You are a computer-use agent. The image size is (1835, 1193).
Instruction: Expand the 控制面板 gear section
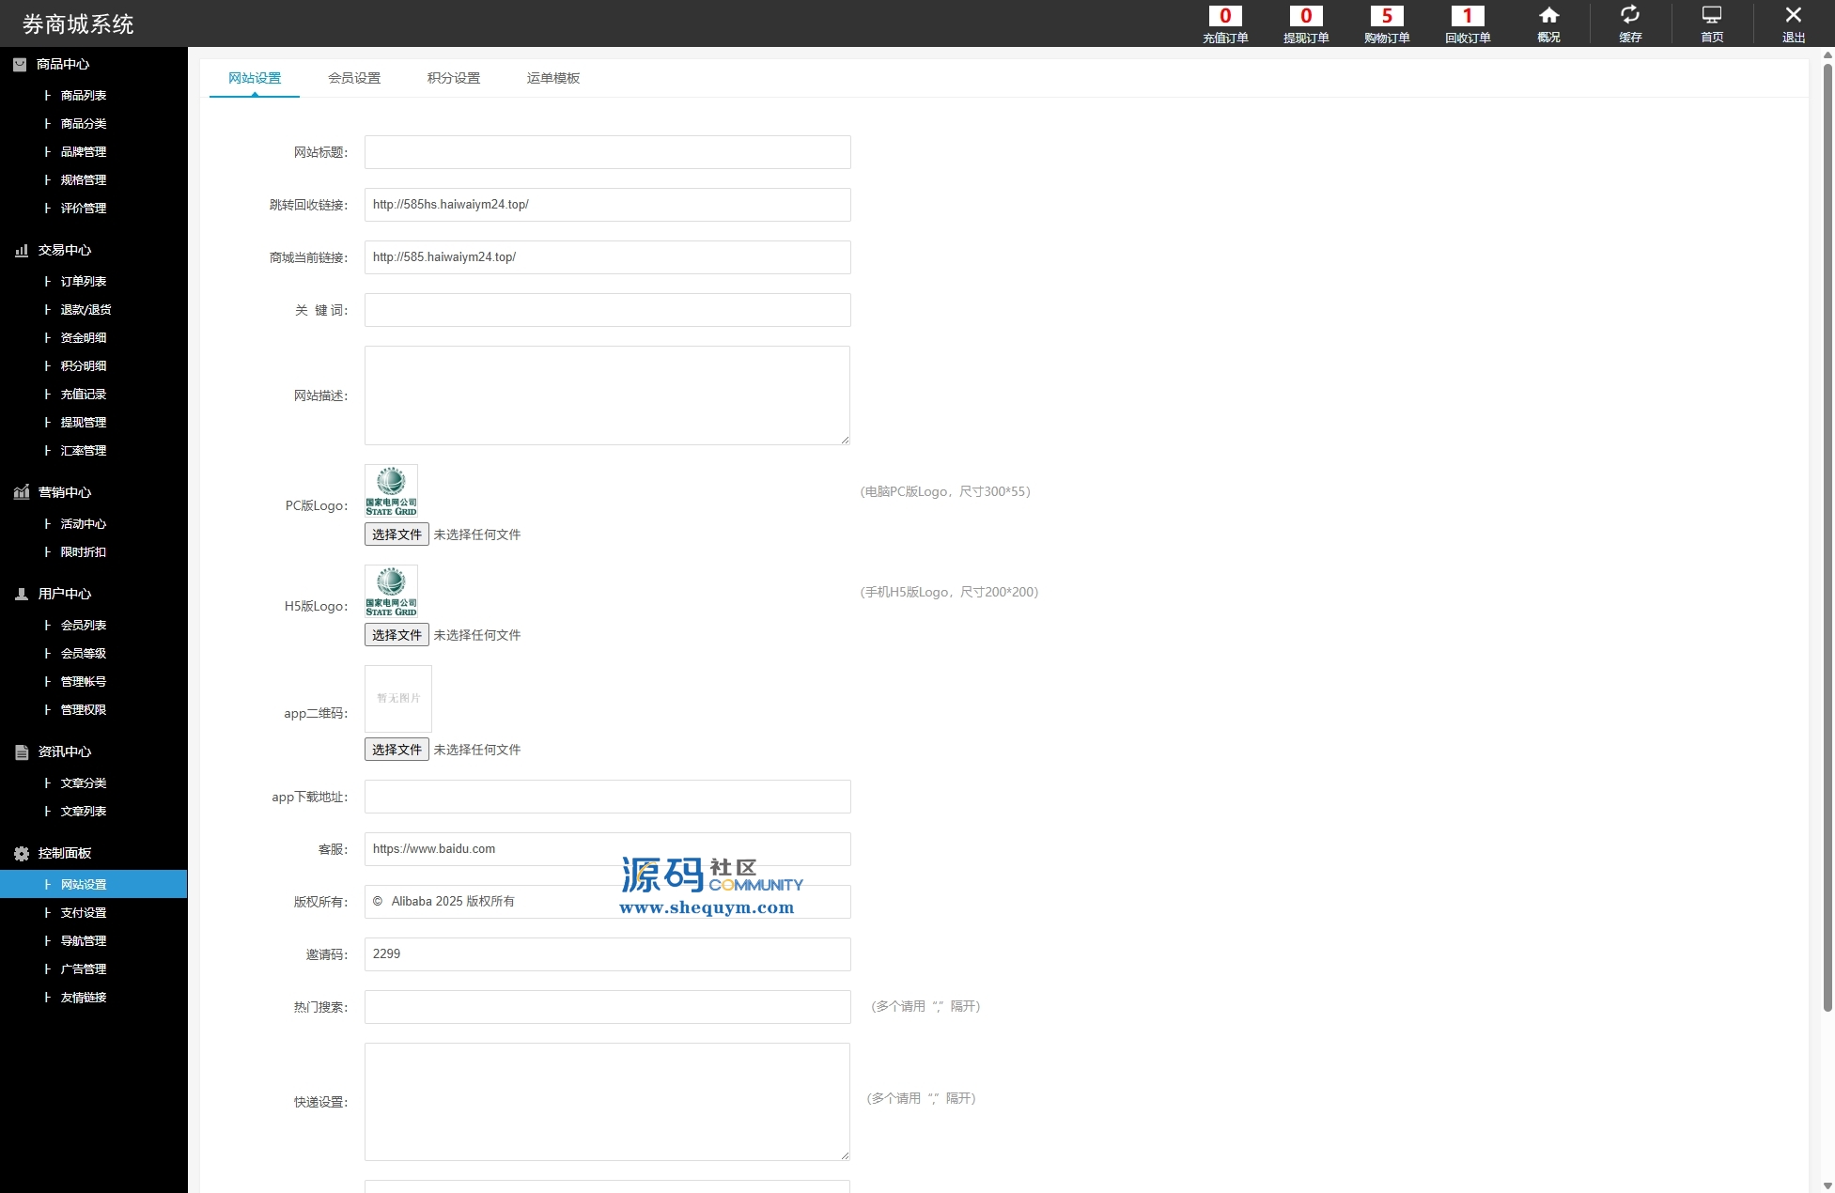(x=64, y=853)
